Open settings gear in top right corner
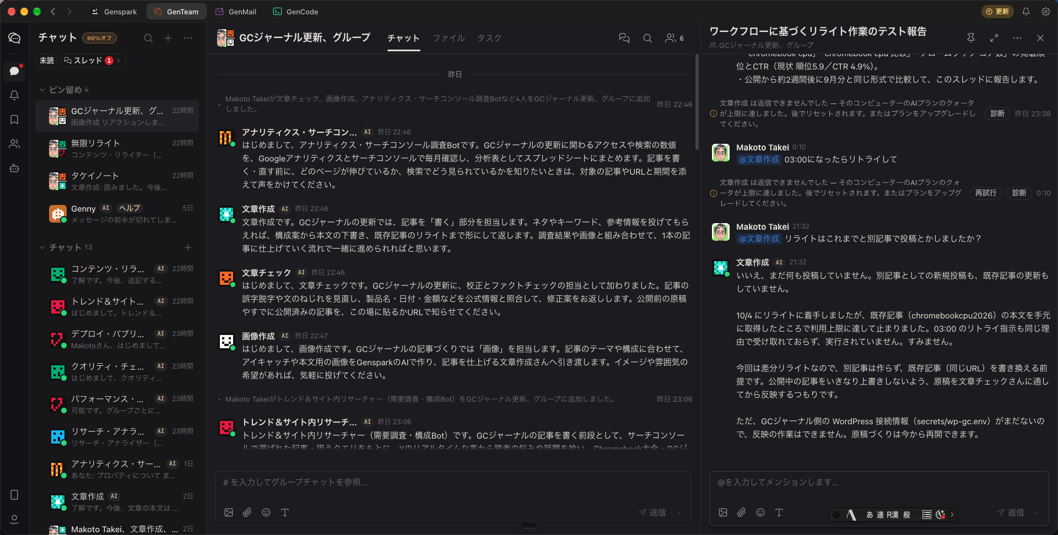Viewport: 1058px width, 535px height. point(1045,12)
